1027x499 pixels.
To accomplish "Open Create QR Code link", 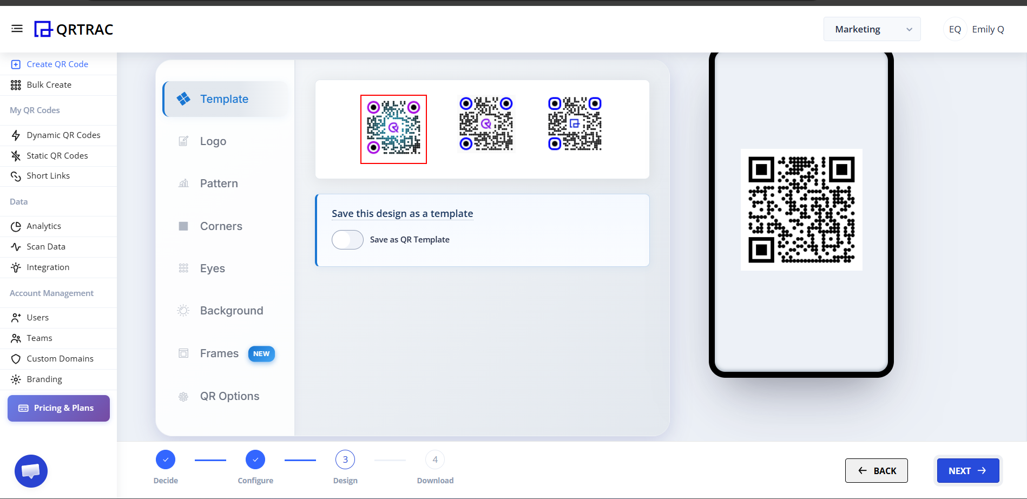I will click(58, 64).
